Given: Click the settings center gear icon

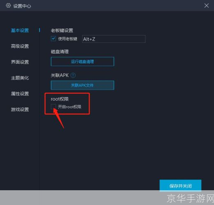Looking at the screenshot, I should click(8, 6).
